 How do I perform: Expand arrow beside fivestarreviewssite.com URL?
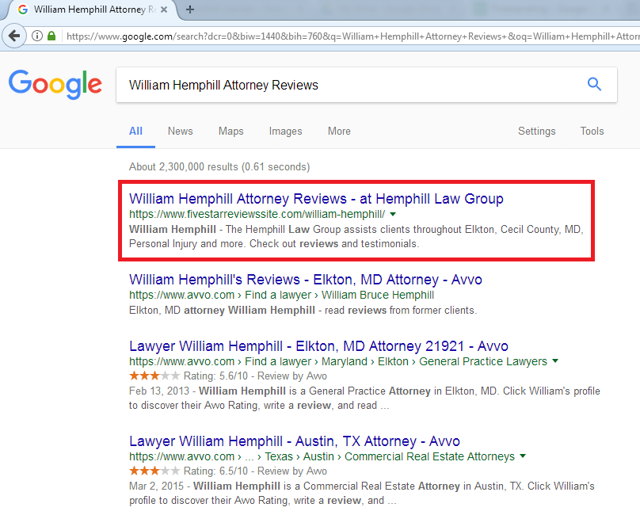[x=393, y=214]
